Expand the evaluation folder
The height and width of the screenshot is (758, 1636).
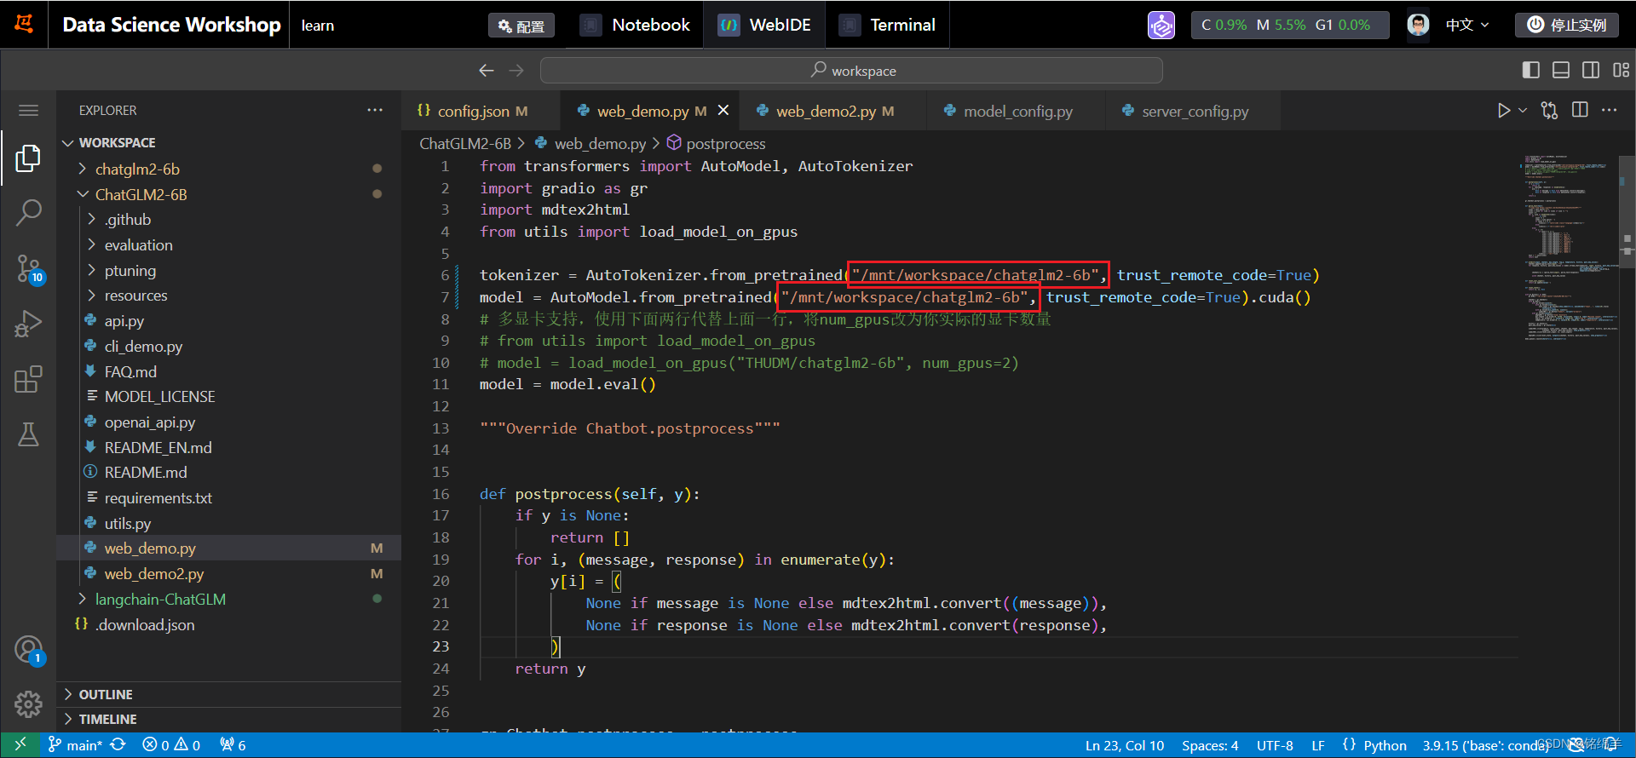pos(228,244)
